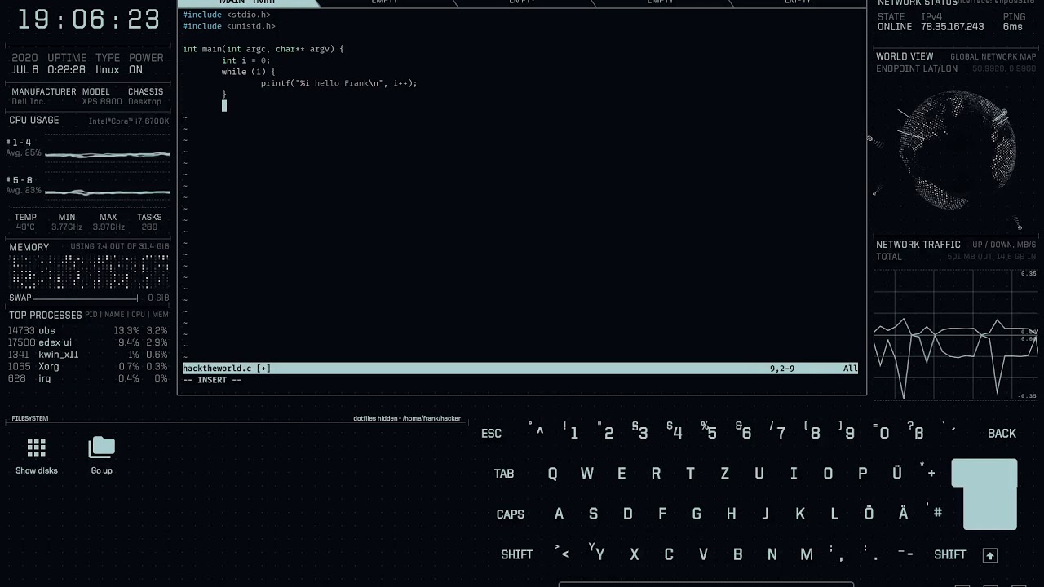Click the printf hello Frank code line
This screenshot has height=587, width=1044.
point(338,83)
